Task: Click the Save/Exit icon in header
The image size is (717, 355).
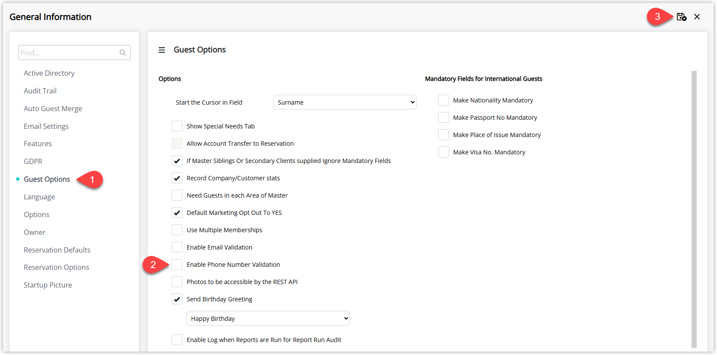Action: (x=682, y=17)
